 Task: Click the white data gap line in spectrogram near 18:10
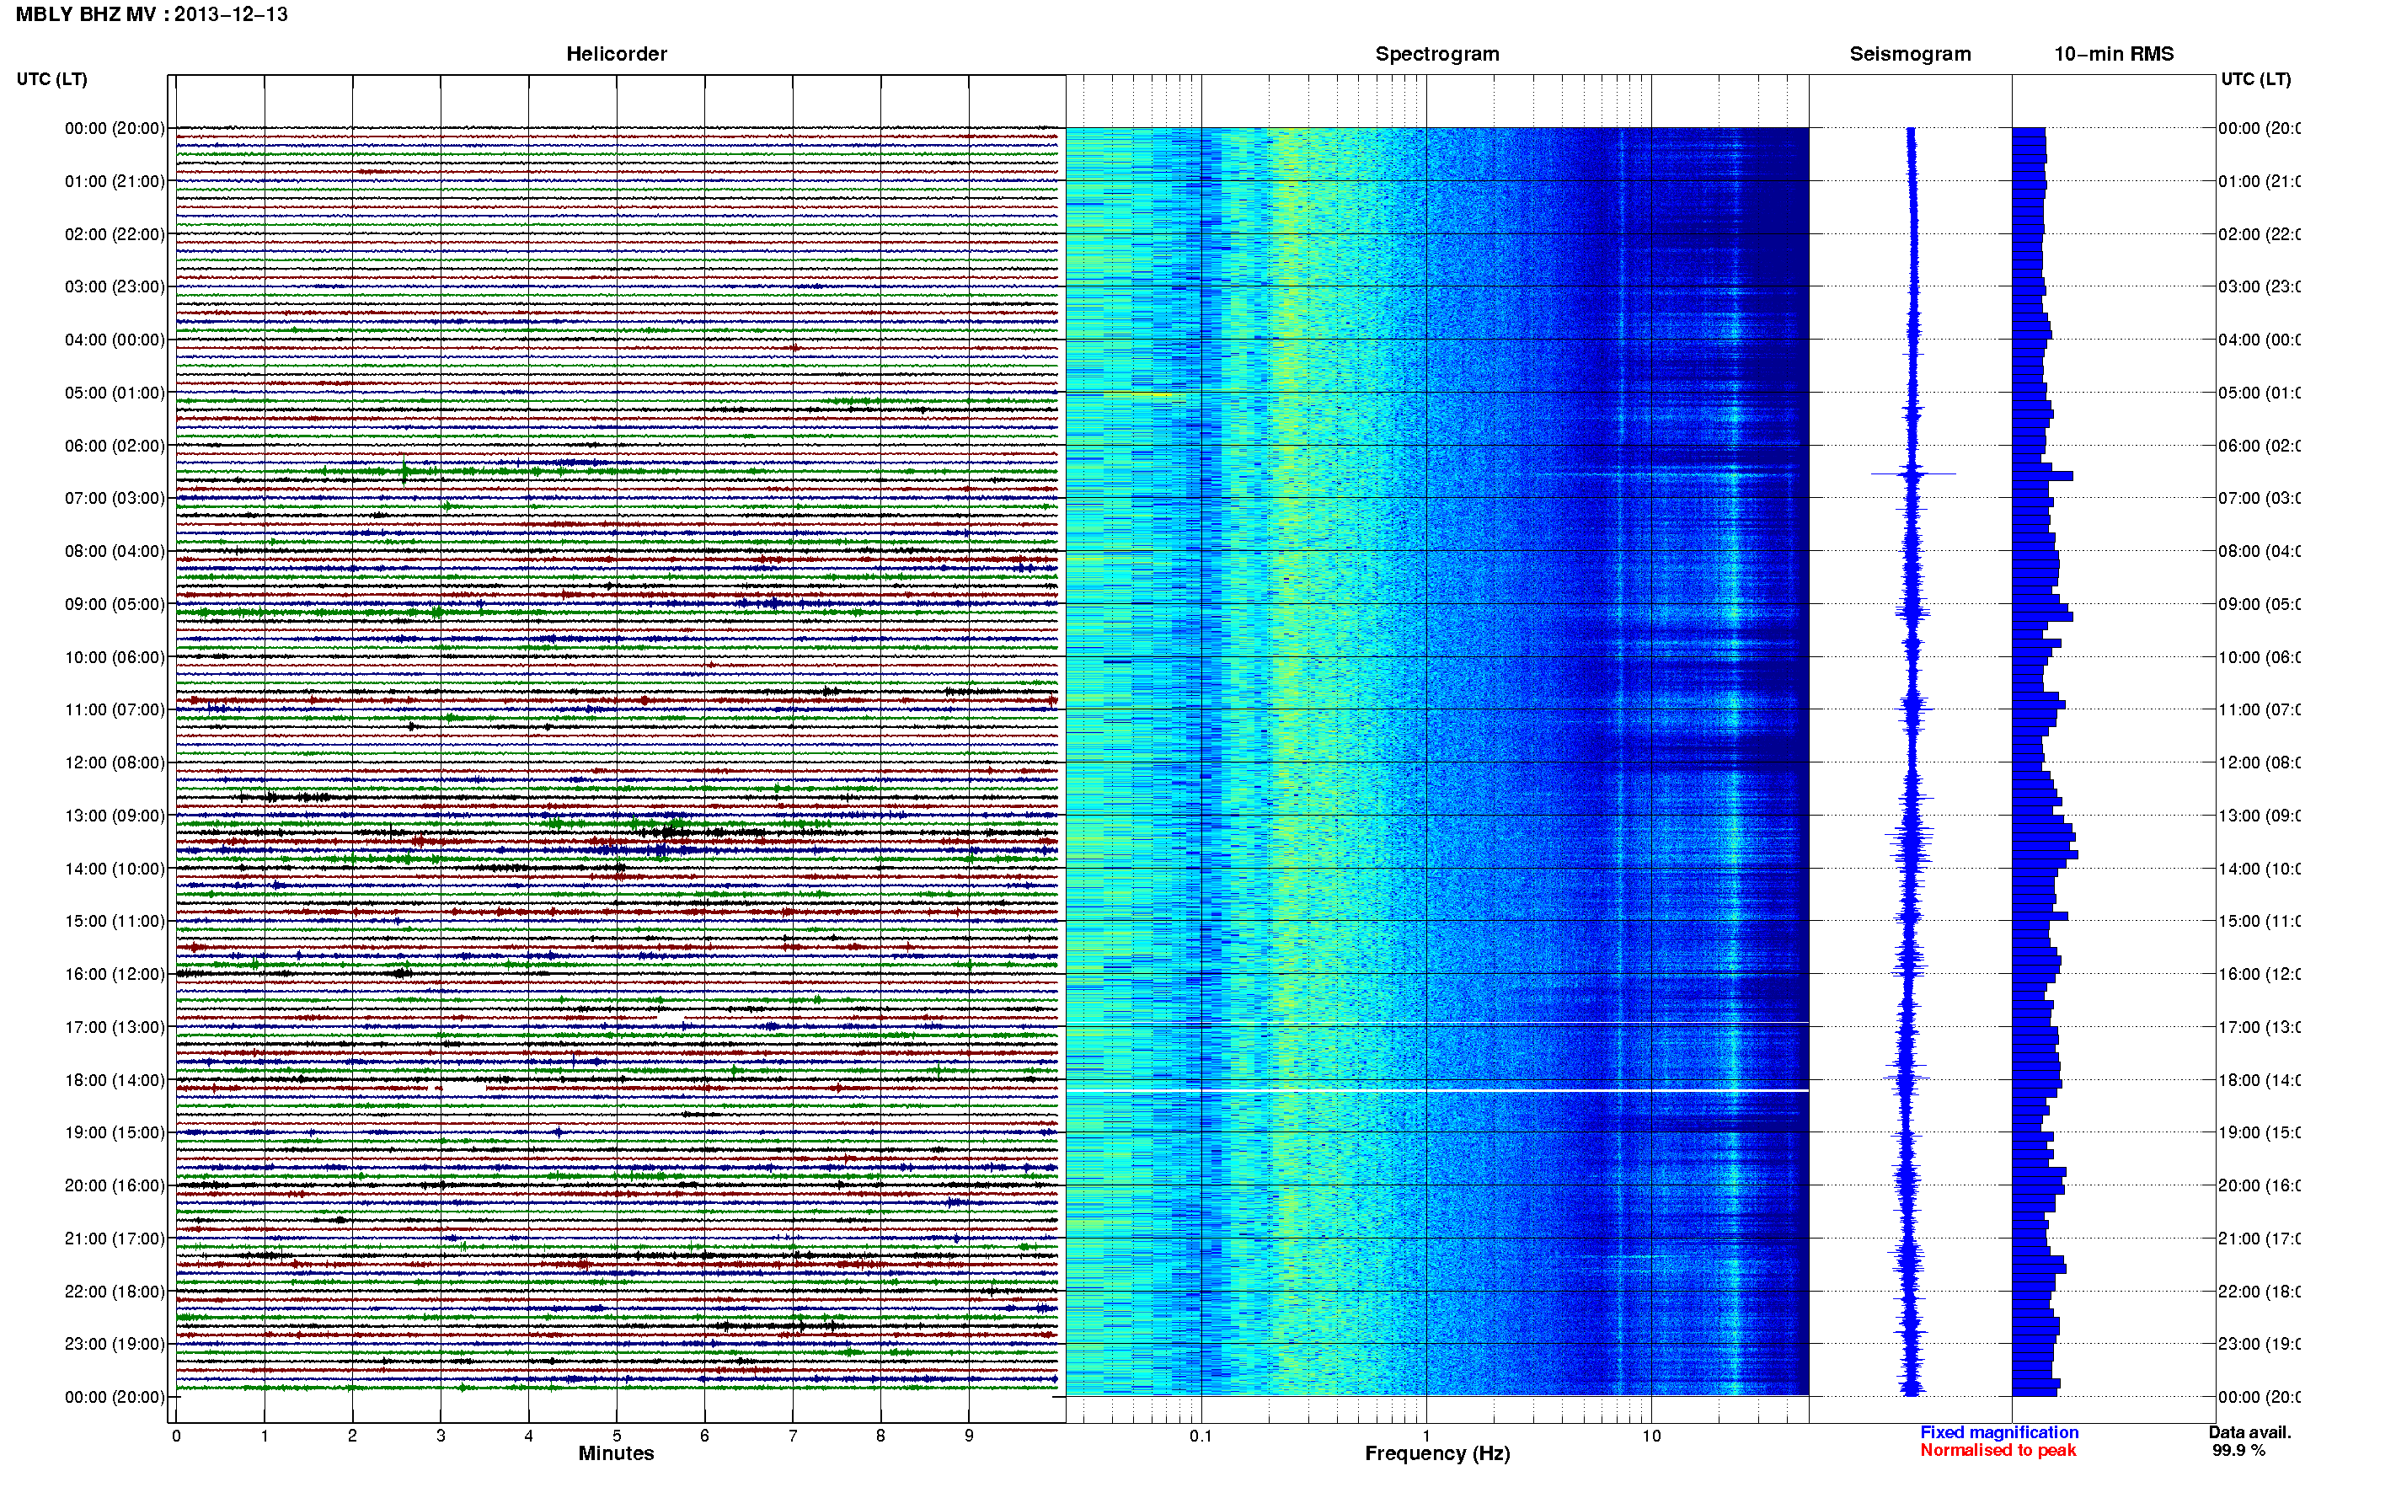pyautogui.click(x=1437, y=1090)
